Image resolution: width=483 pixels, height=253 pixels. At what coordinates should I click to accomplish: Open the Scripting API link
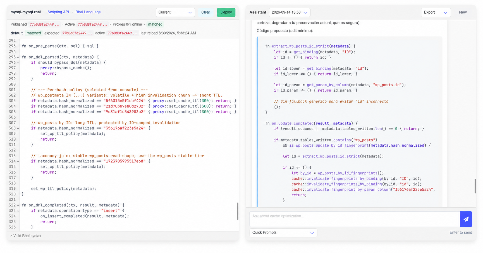coord(58,12)
